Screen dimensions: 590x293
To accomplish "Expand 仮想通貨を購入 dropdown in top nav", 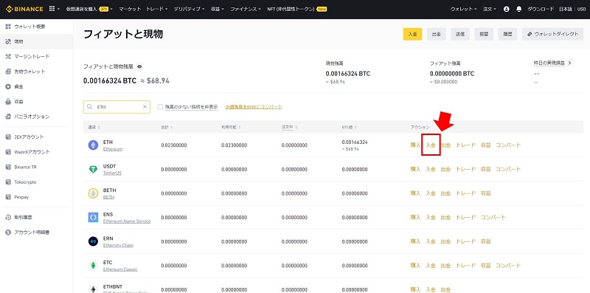I will tap(90, 9).
